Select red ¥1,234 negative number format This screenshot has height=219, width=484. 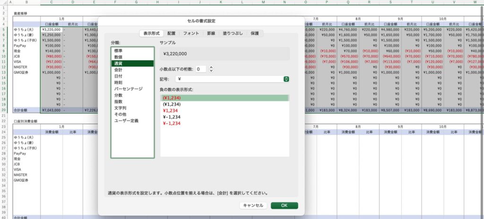(x=171, y=110)
